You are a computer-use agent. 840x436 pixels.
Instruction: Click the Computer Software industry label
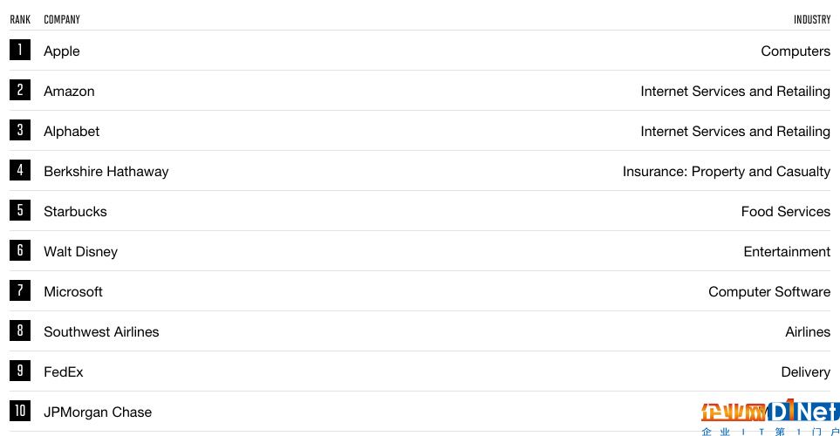[x=769, y=292]
